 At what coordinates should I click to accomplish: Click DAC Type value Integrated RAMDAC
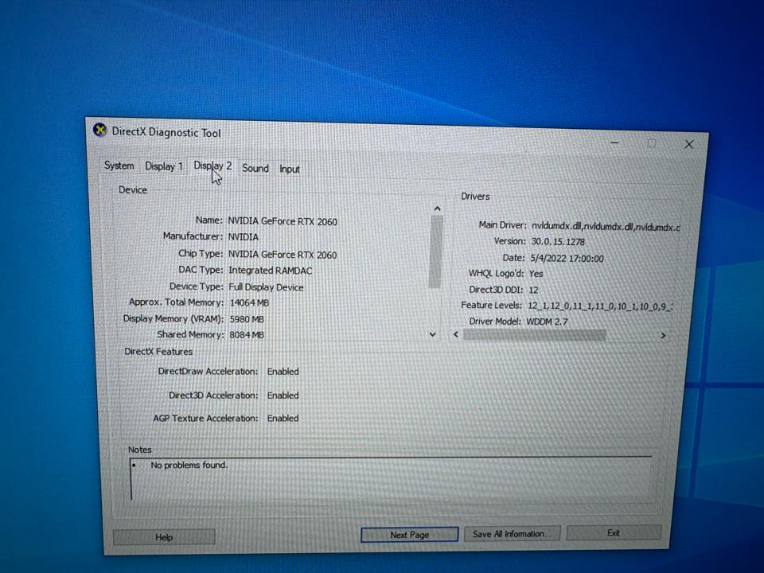click(271, 271)
